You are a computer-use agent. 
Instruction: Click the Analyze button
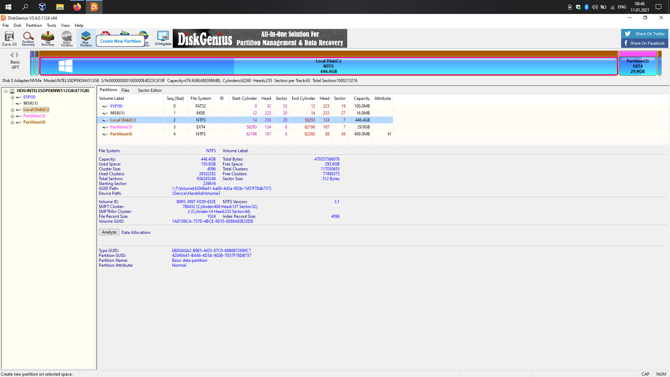[x=109, y=232]
